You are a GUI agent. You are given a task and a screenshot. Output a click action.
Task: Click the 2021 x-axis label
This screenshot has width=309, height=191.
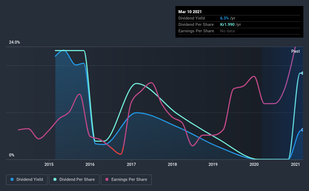[295, 164]
